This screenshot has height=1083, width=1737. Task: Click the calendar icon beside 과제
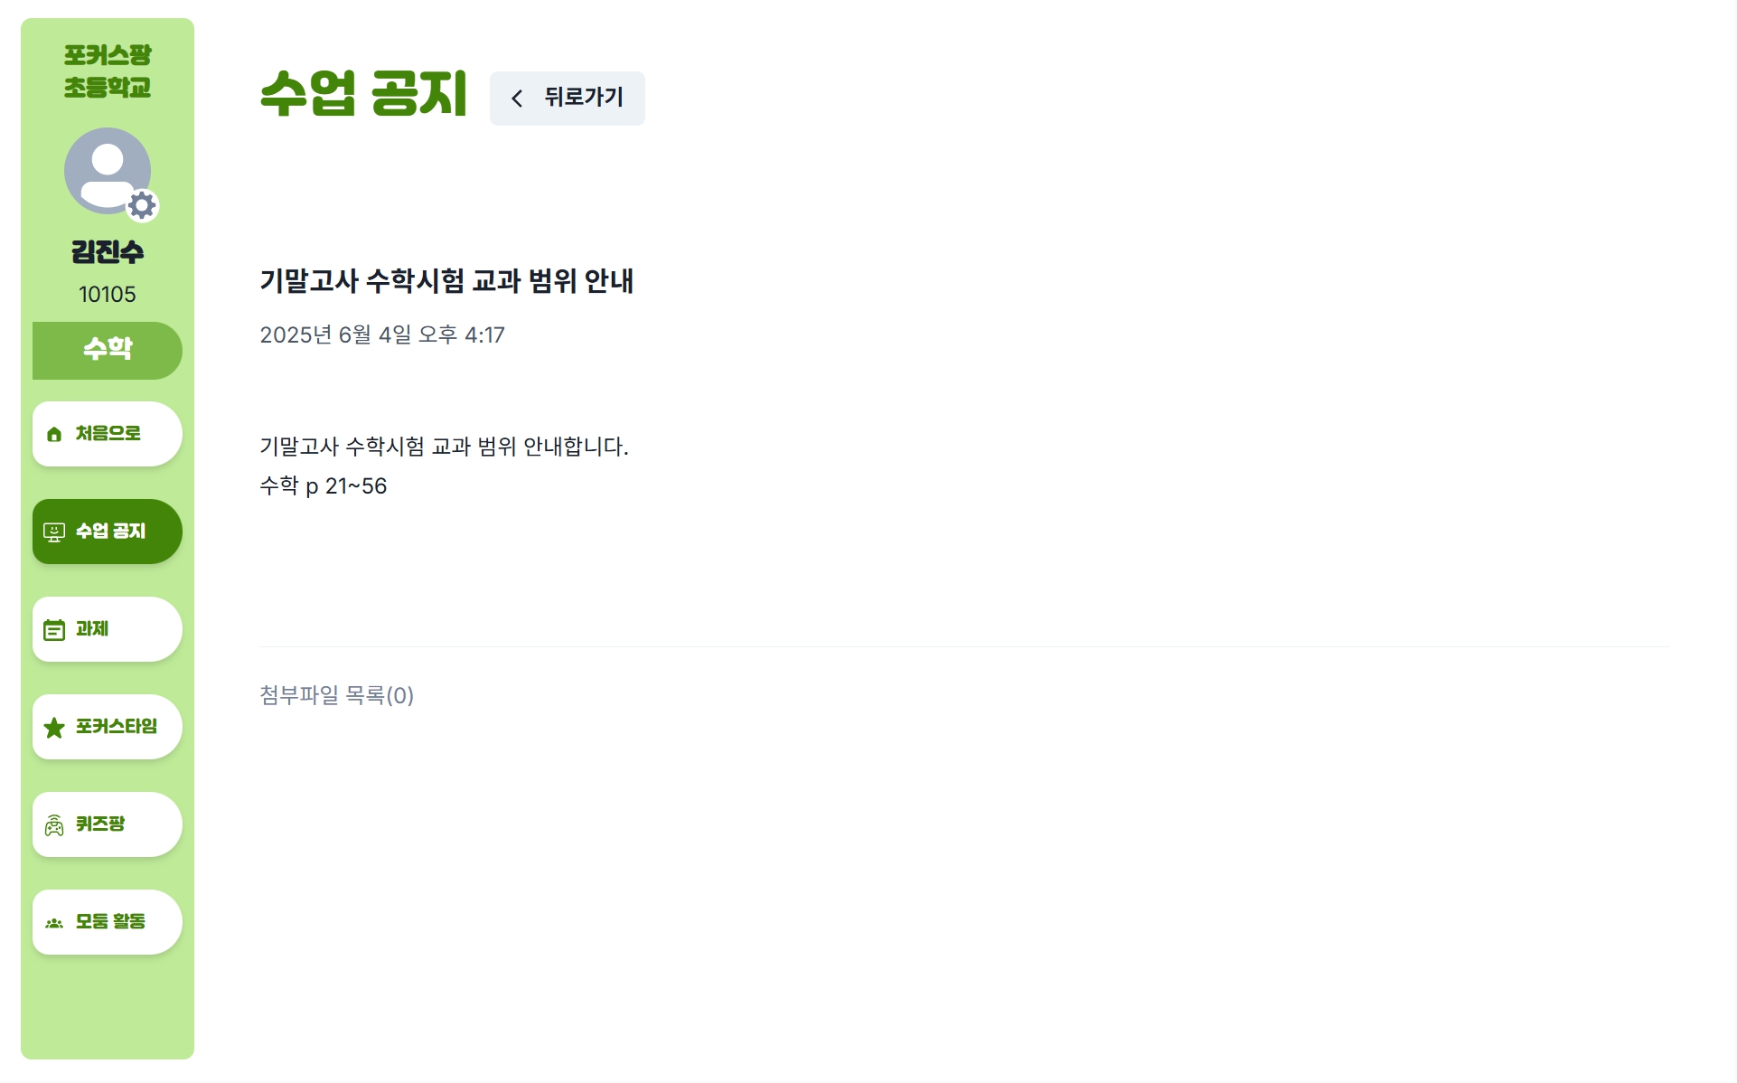click(x=54, y=630)
